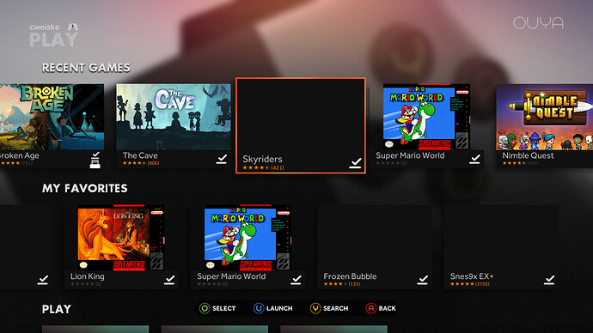
Task: Click the OUYA logo at top right
Action: 538,23
